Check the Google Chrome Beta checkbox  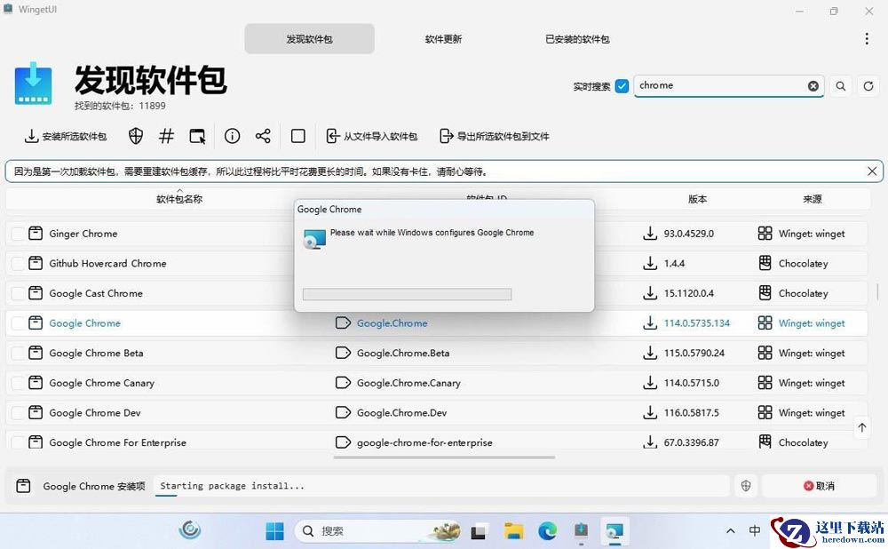(19, 353)
